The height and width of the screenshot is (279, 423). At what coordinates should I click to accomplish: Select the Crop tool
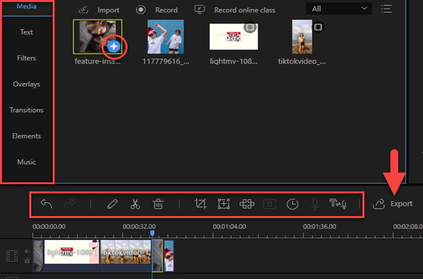tap(200, 204)
